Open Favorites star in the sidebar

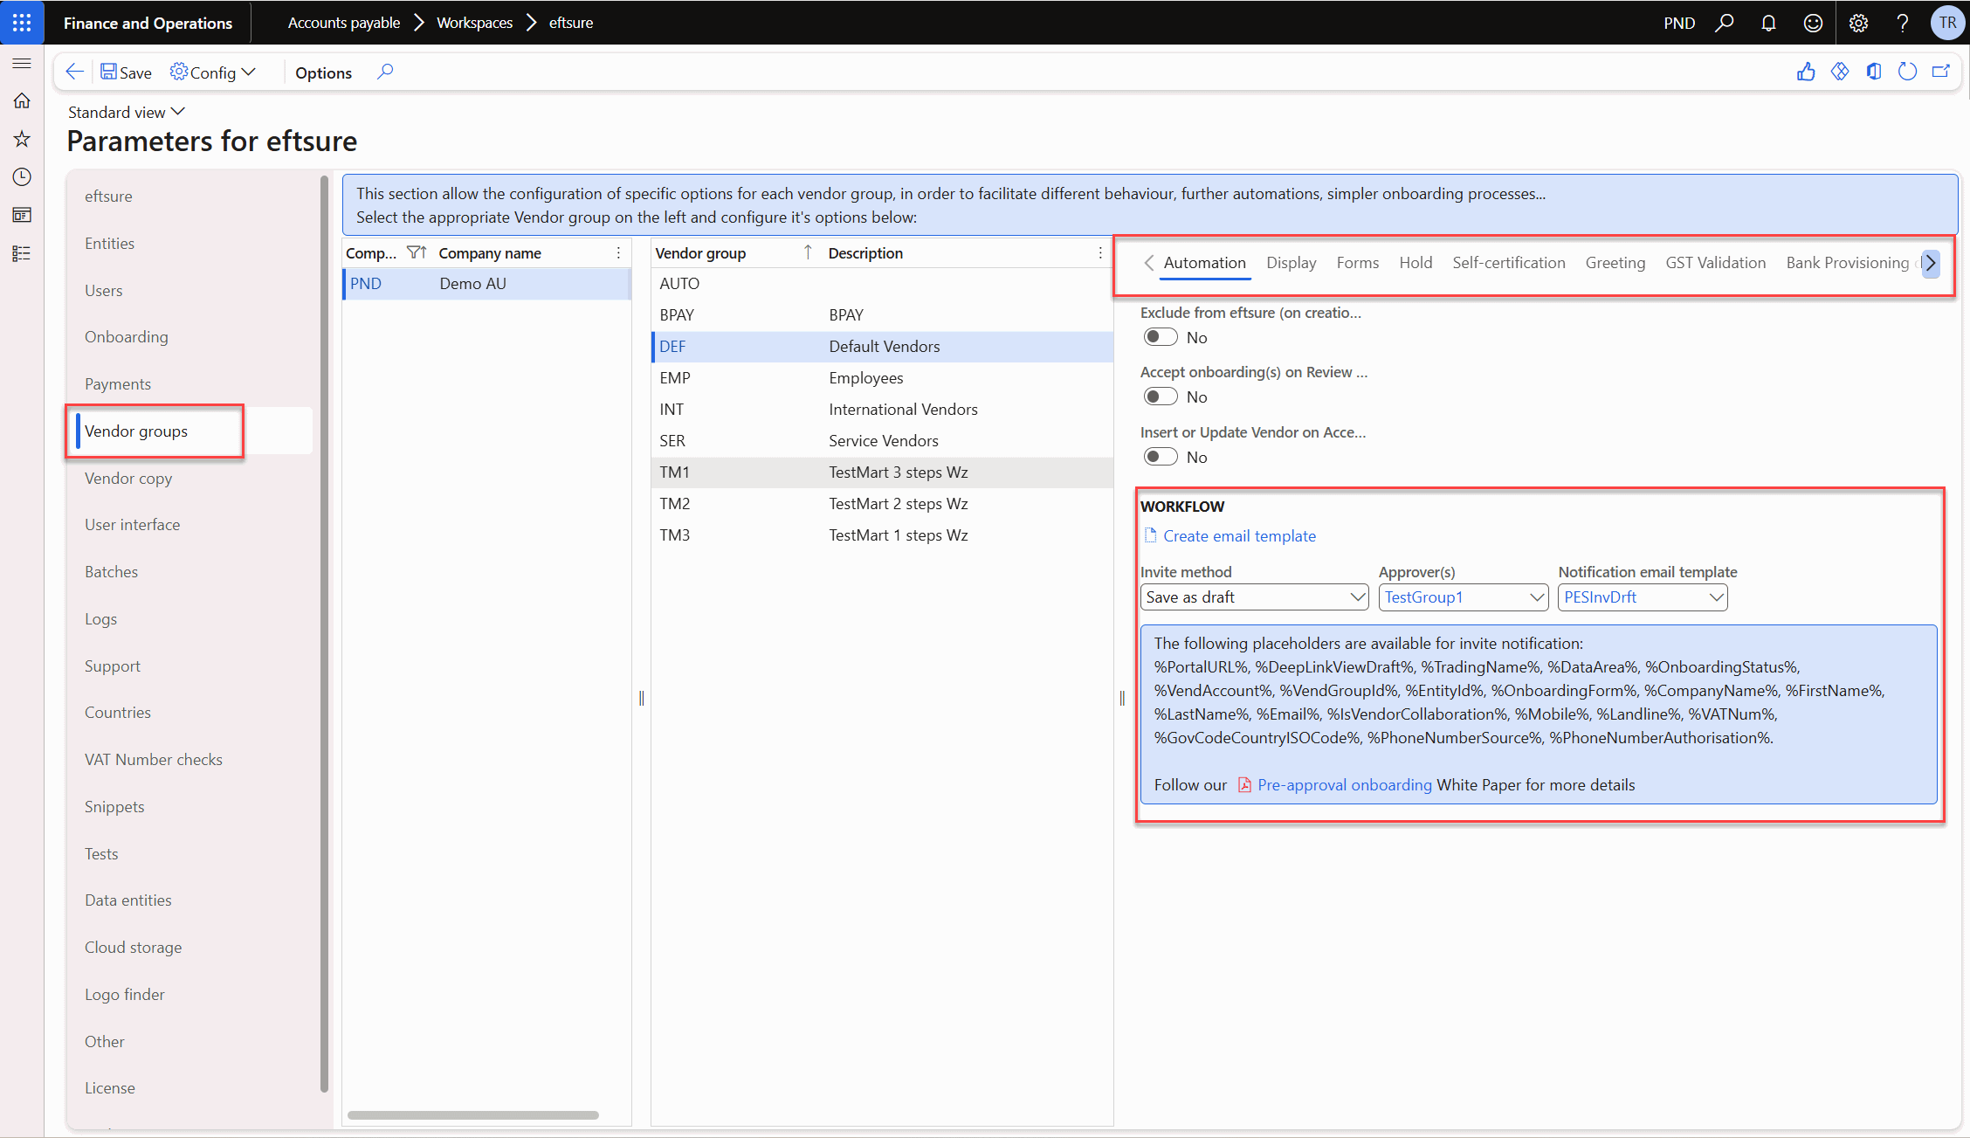click(22, 139)
